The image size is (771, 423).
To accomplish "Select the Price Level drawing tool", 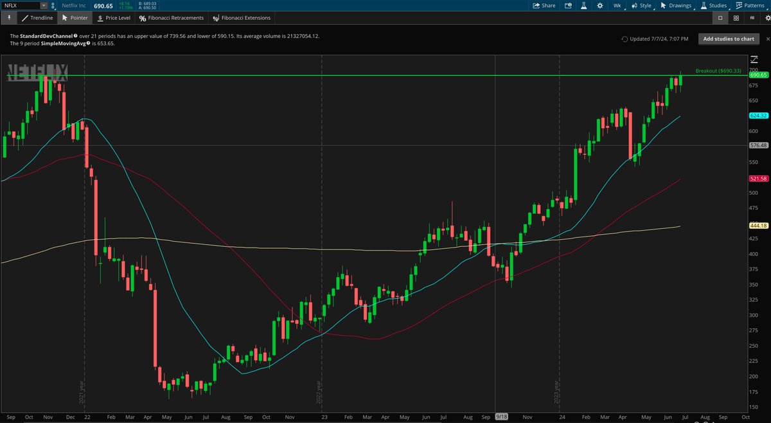I will pyautogui.click(x=112, y=18).
